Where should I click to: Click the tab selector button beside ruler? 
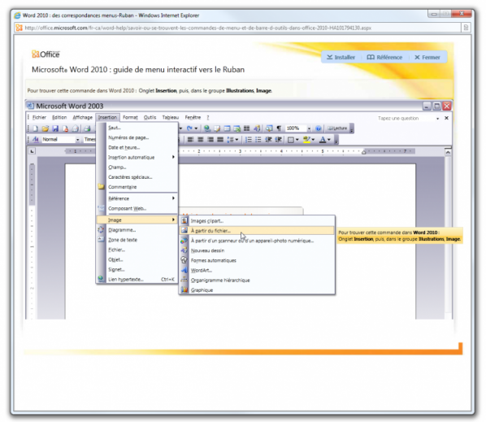pos(32,151)
